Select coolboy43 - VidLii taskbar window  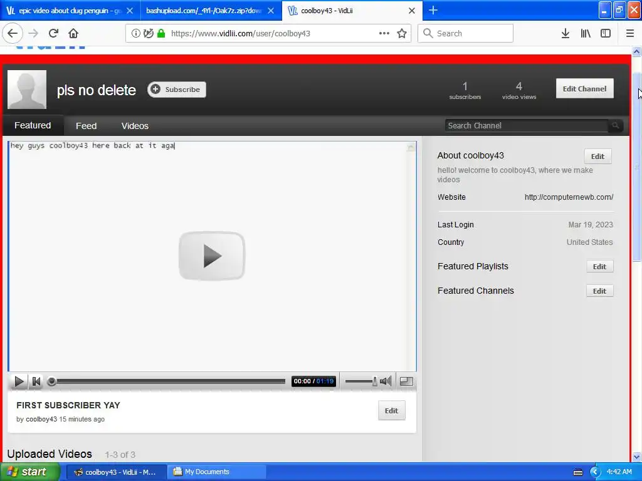click(x=116, y=472)
